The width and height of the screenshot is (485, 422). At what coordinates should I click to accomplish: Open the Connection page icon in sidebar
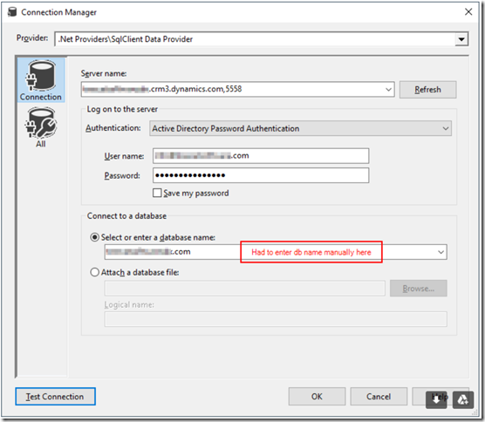tap(41, 80)
